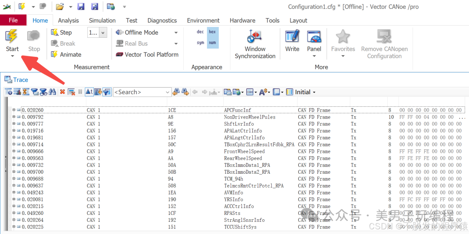Switch to the Simulation ribbon tab
469x234 pixels.
(102, 20)
